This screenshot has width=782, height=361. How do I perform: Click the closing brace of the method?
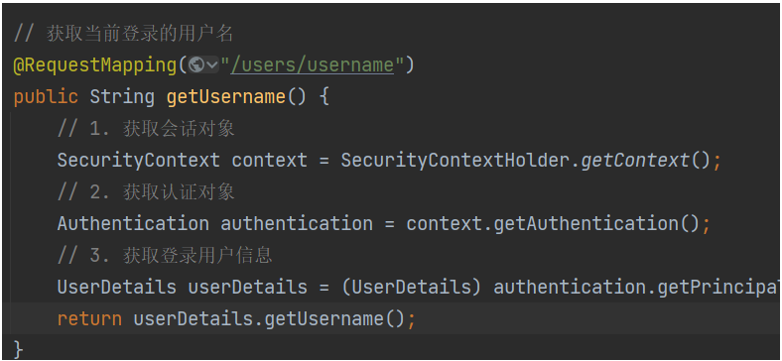[18, 349]
